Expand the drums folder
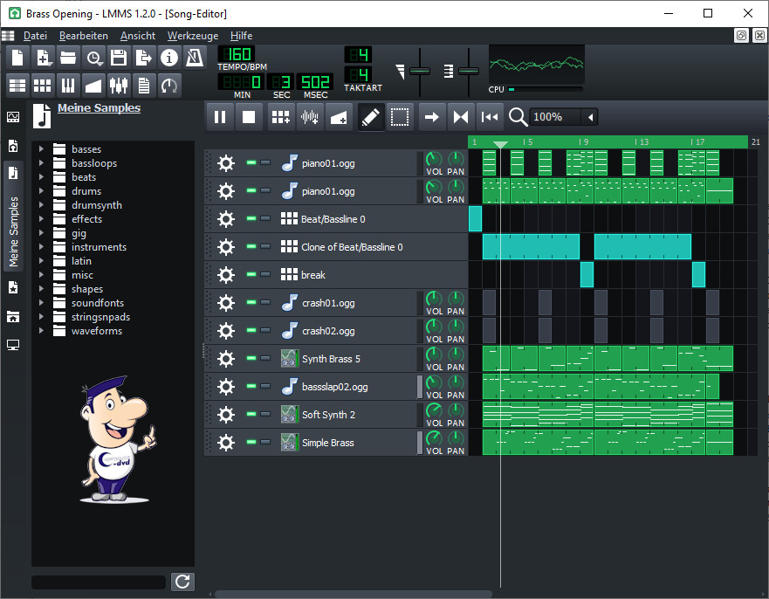769x599 pixels. click(41, 191)
